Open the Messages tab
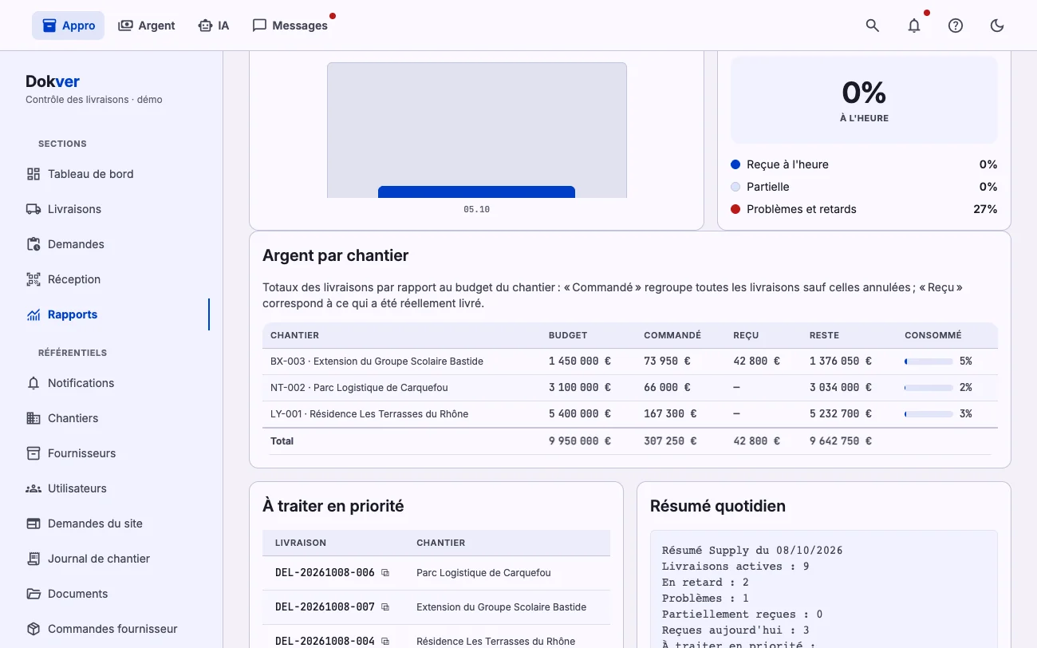 pos(290,26)
